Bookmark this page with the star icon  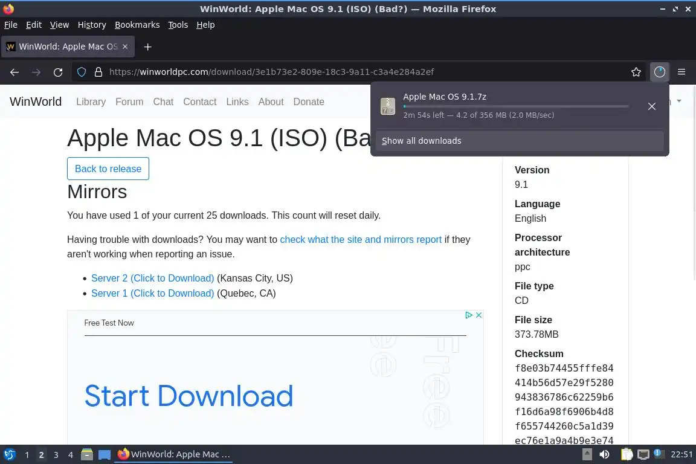636,72
